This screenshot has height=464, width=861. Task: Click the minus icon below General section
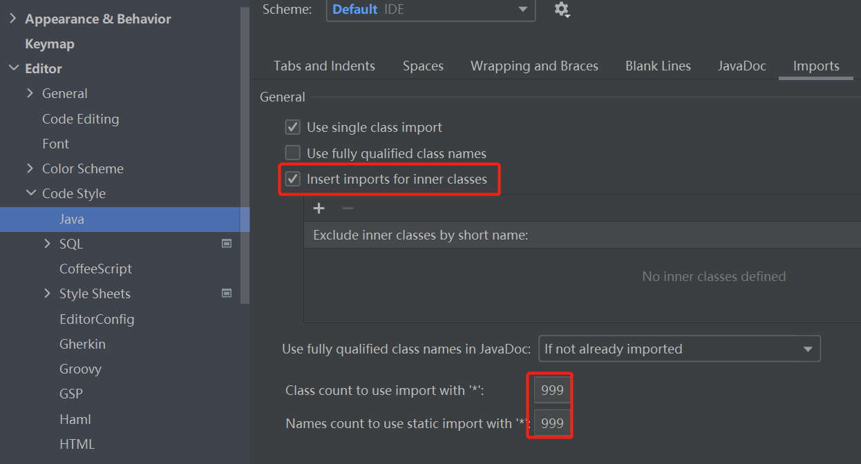tap(347, 208)
